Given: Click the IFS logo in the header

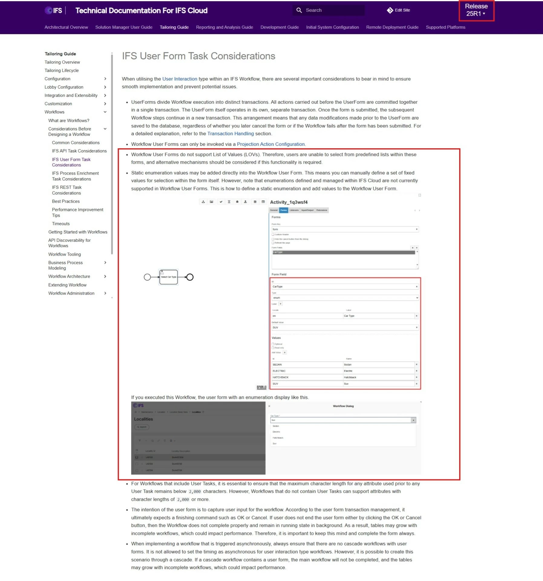Looking at the screenshot, I should tap(53, 11).
